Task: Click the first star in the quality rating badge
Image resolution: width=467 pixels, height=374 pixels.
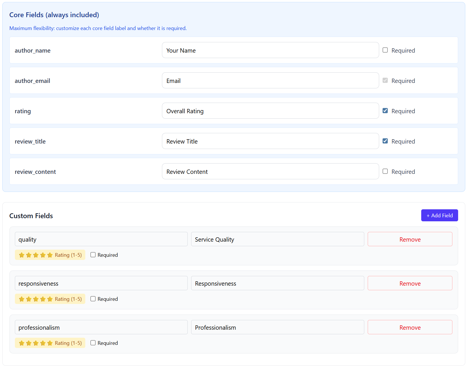Action: [x=22, y=255]
